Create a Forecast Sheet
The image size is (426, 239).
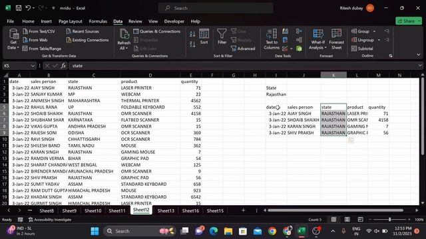pos(336,39)
